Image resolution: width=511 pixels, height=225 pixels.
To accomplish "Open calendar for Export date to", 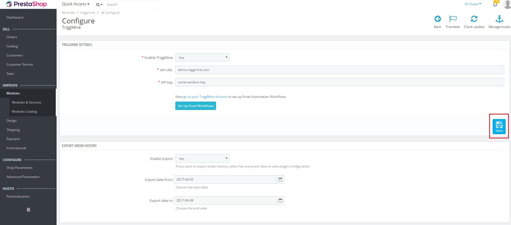I will [x=280, y=200].
